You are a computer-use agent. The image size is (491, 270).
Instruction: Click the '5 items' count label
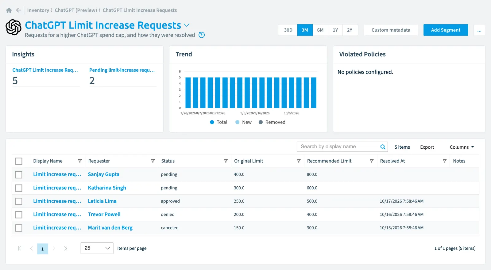402,147
